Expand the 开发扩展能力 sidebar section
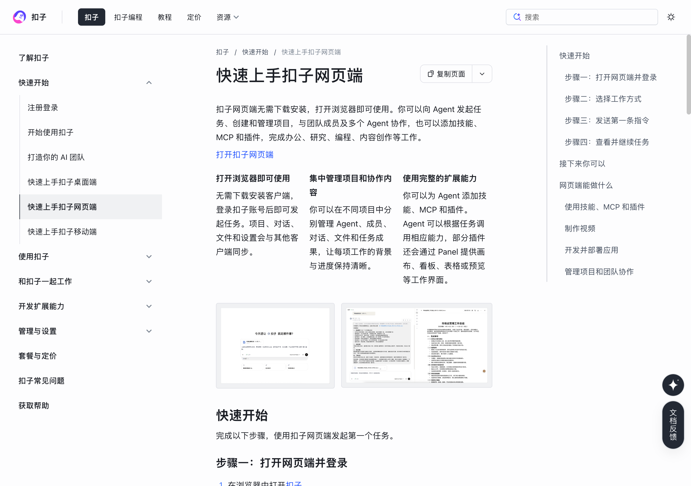The height and width of the screenshot is (486, 691). (149, 306)
